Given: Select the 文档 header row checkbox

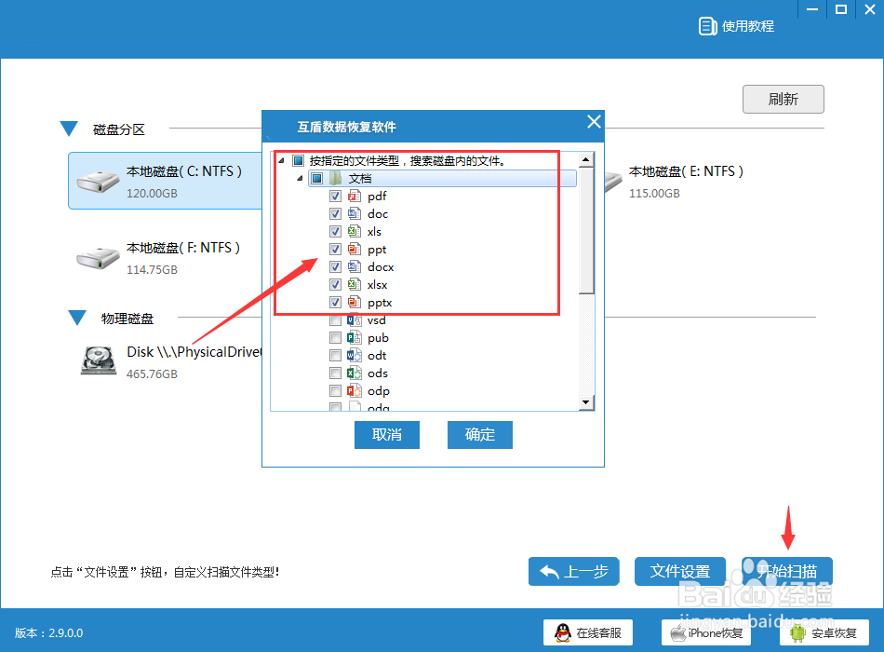Looking at the screenshot, I should point(319,178).
